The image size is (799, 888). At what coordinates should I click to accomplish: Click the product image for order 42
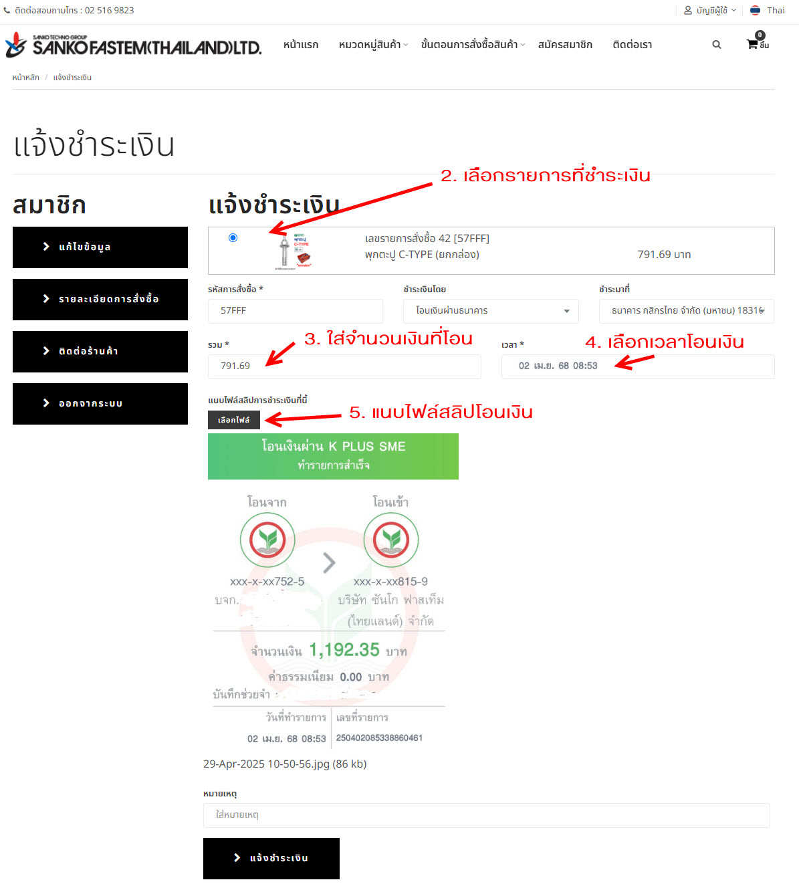294,251
